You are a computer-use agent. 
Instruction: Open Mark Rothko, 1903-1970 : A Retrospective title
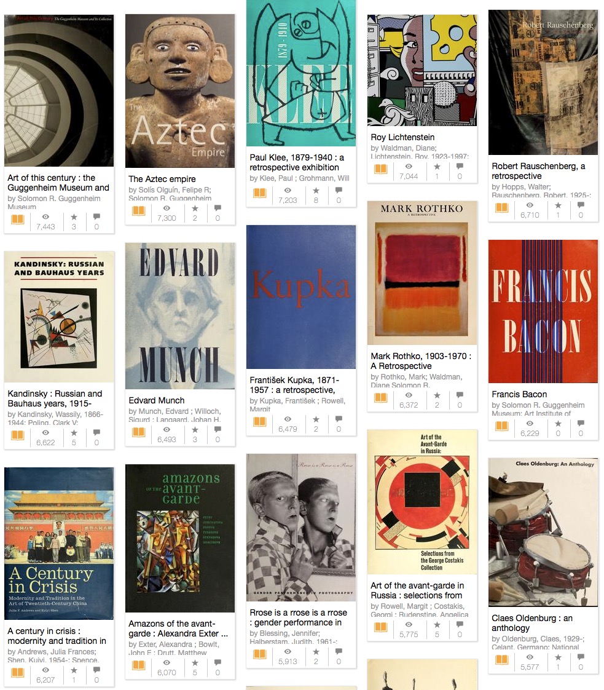(421, 361)
